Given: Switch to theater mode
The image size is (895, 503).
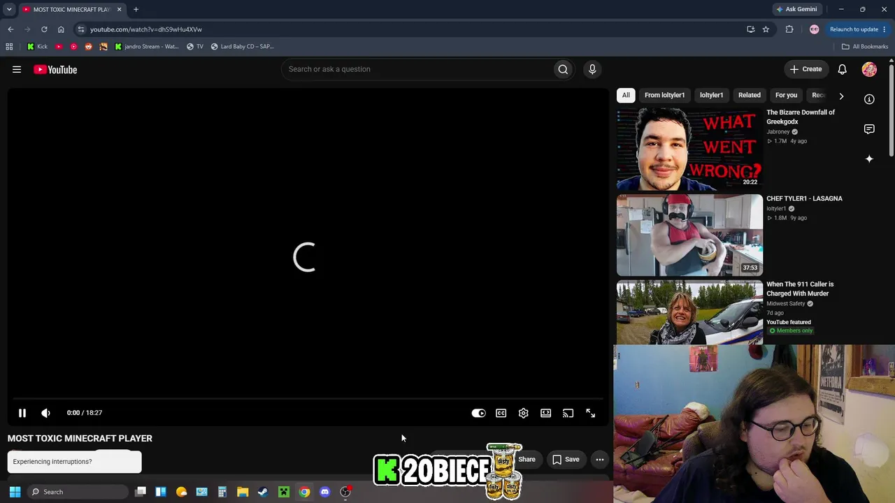Looking at the screenshot, I should click(x=546, y=413).
